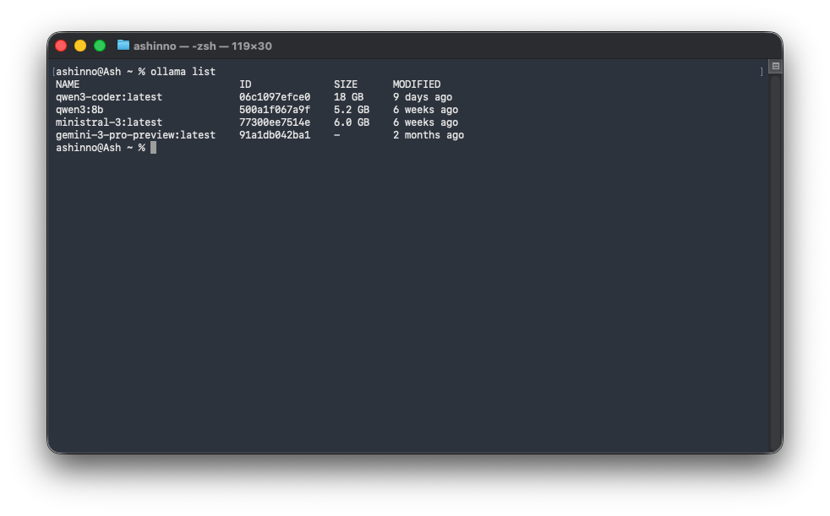
Task: Click the split pane icon above the scrollbar
Action: click(775, 67)
